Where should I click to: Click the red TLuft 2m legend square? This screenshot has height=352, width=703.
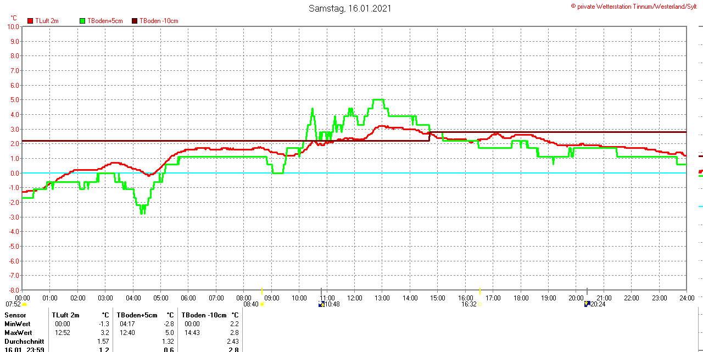[x=30, y=21]
